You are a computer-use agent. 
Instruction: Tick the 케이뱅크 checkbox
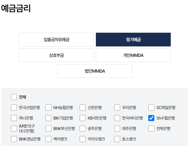coord(48,139)
